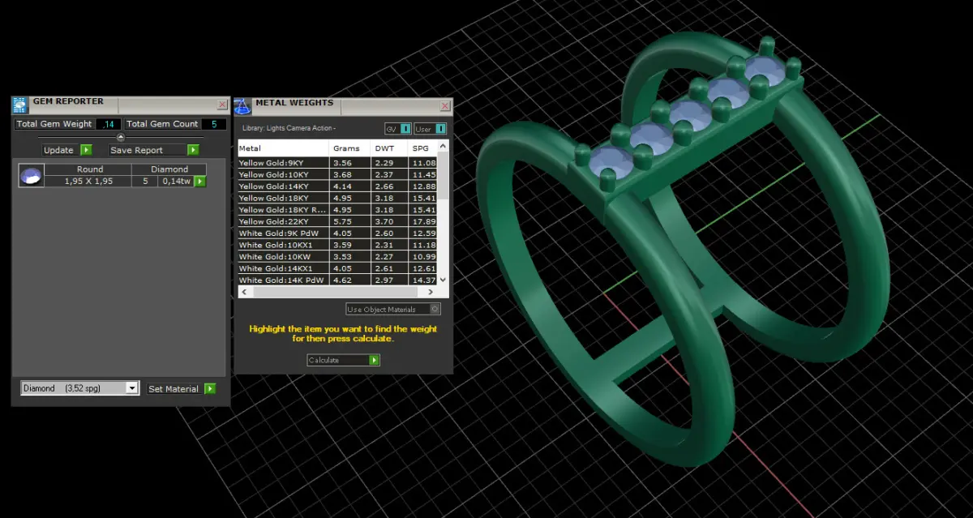This screenshot has width=973, height=518.
Task: Open the Diamond (3,52 spg) material dropdown
Action: 79,389
